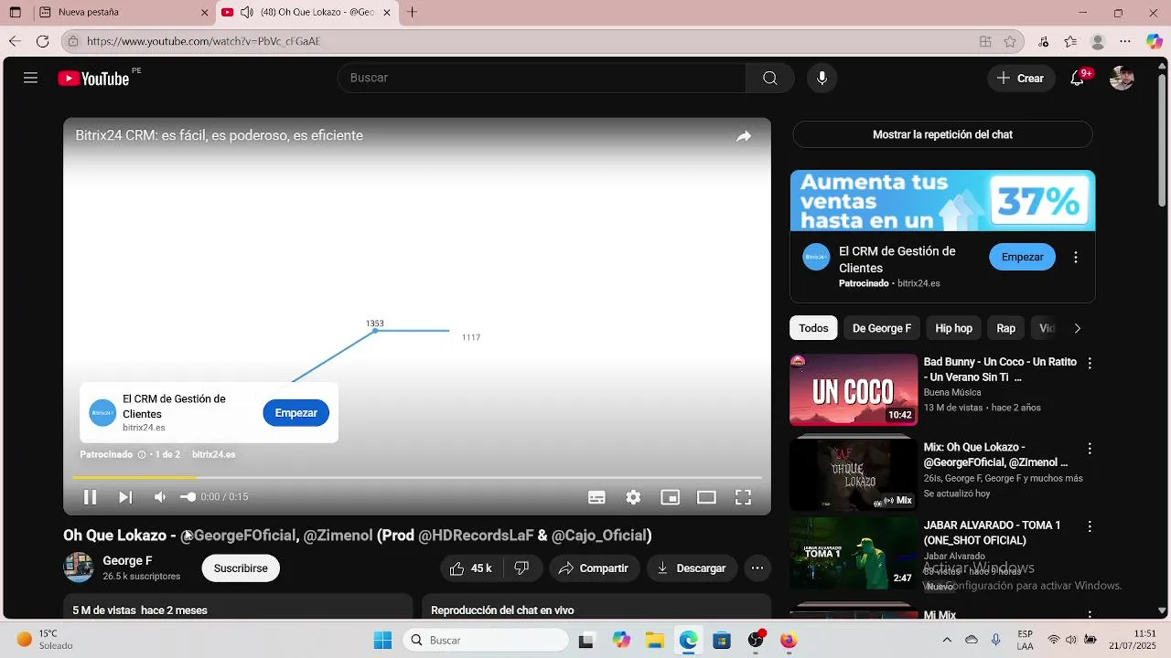Click Empezar in the sidebar ad
Screen dimensions: 1171x658
pos(1022,258)
